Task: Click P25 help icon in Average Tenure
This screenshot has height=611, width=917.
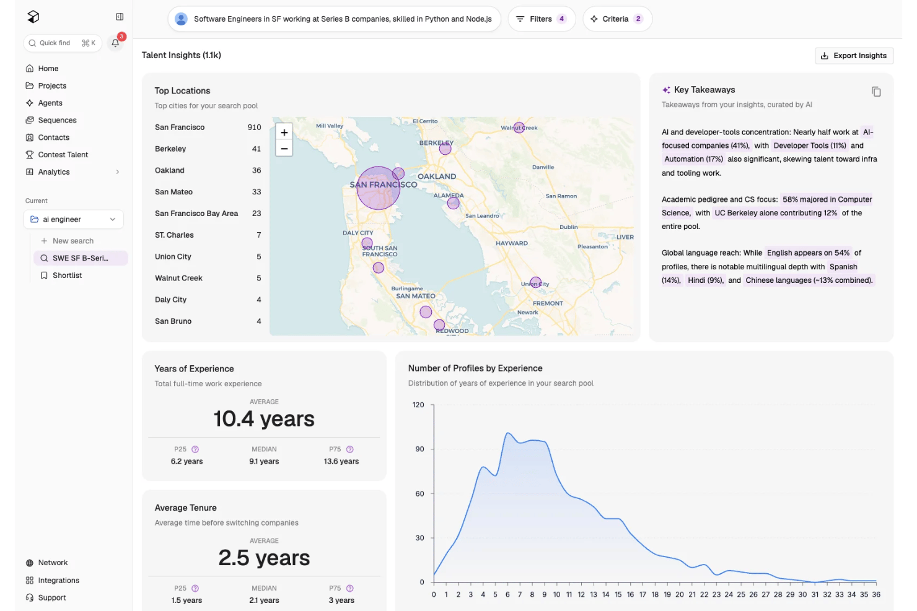Action: click(x=195, y=589)
